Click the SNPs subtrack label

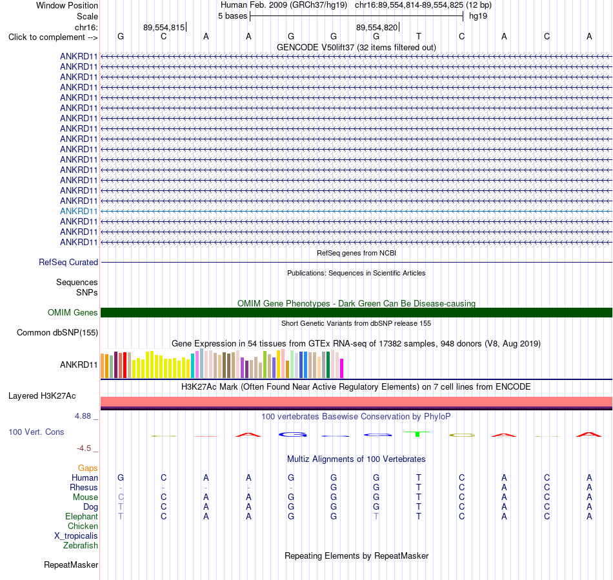coord(87,292)
